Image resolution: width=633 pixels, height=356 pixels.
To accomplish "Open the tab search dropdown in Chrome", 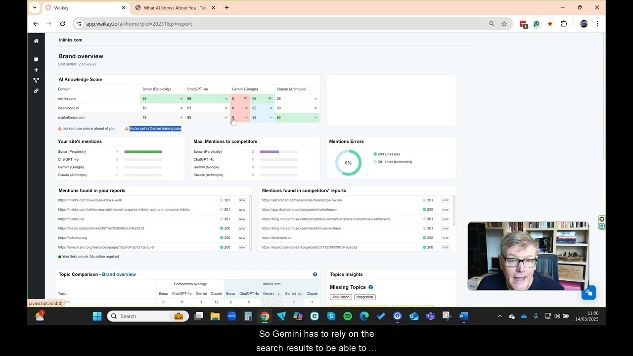I will tap(35, 8).
